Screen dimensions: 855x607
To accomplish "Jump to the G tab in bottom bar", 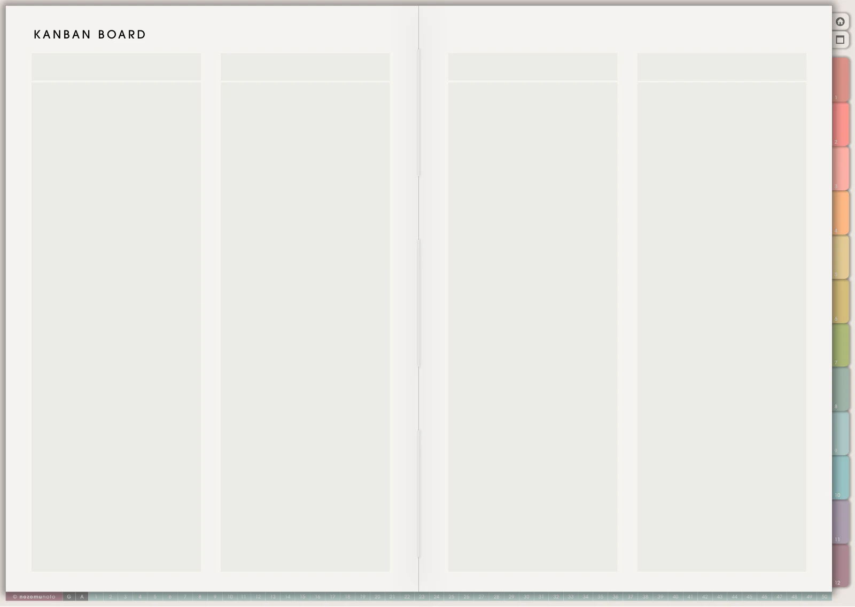I will pos(69,597).
